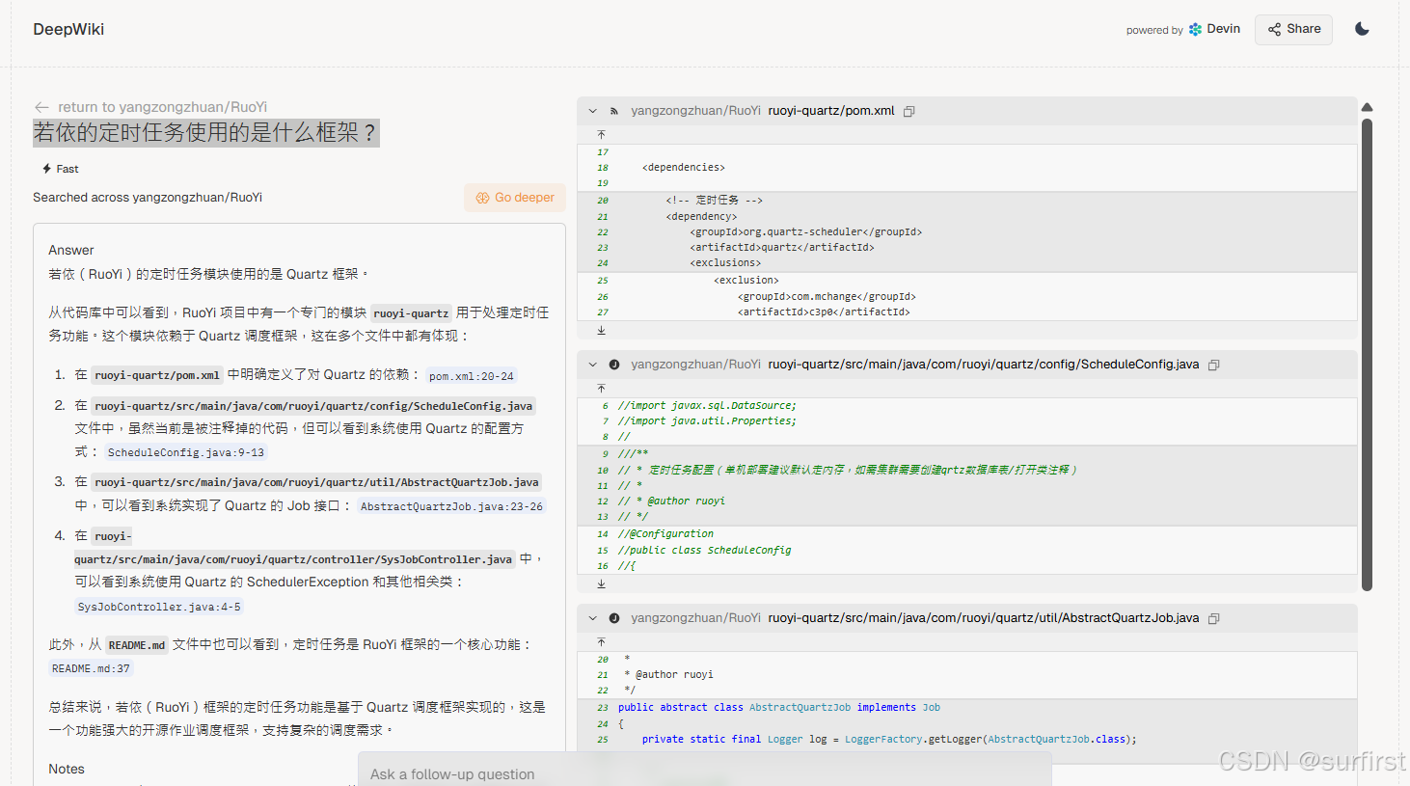
Task: Click Java icon beside ScheduleConfig.java header
Action: (x=614, y=365)
